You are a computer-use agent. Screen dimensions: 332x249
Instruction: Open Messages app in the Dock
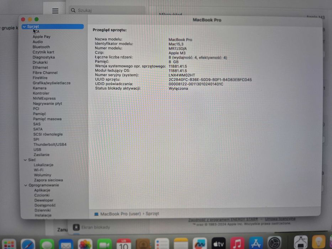point(47,244)
